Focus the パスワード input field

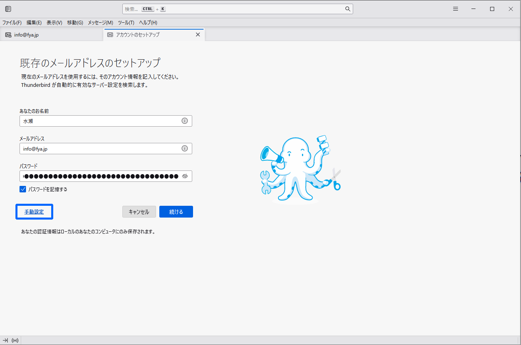point(106,176)
